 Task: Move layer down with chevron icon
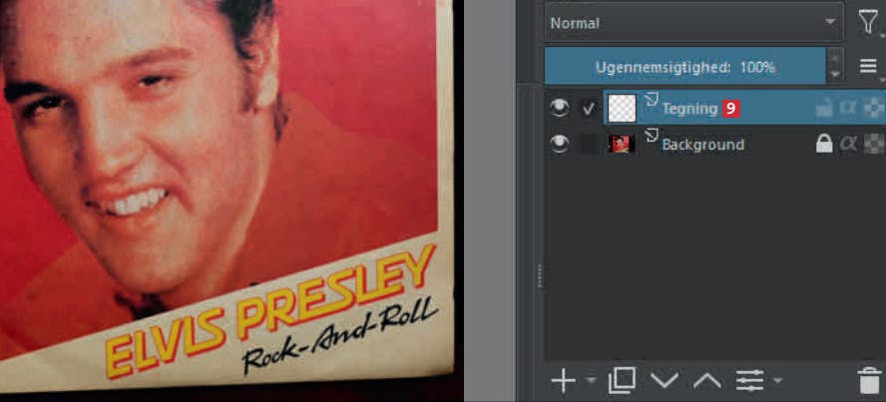tap(664, 380)
